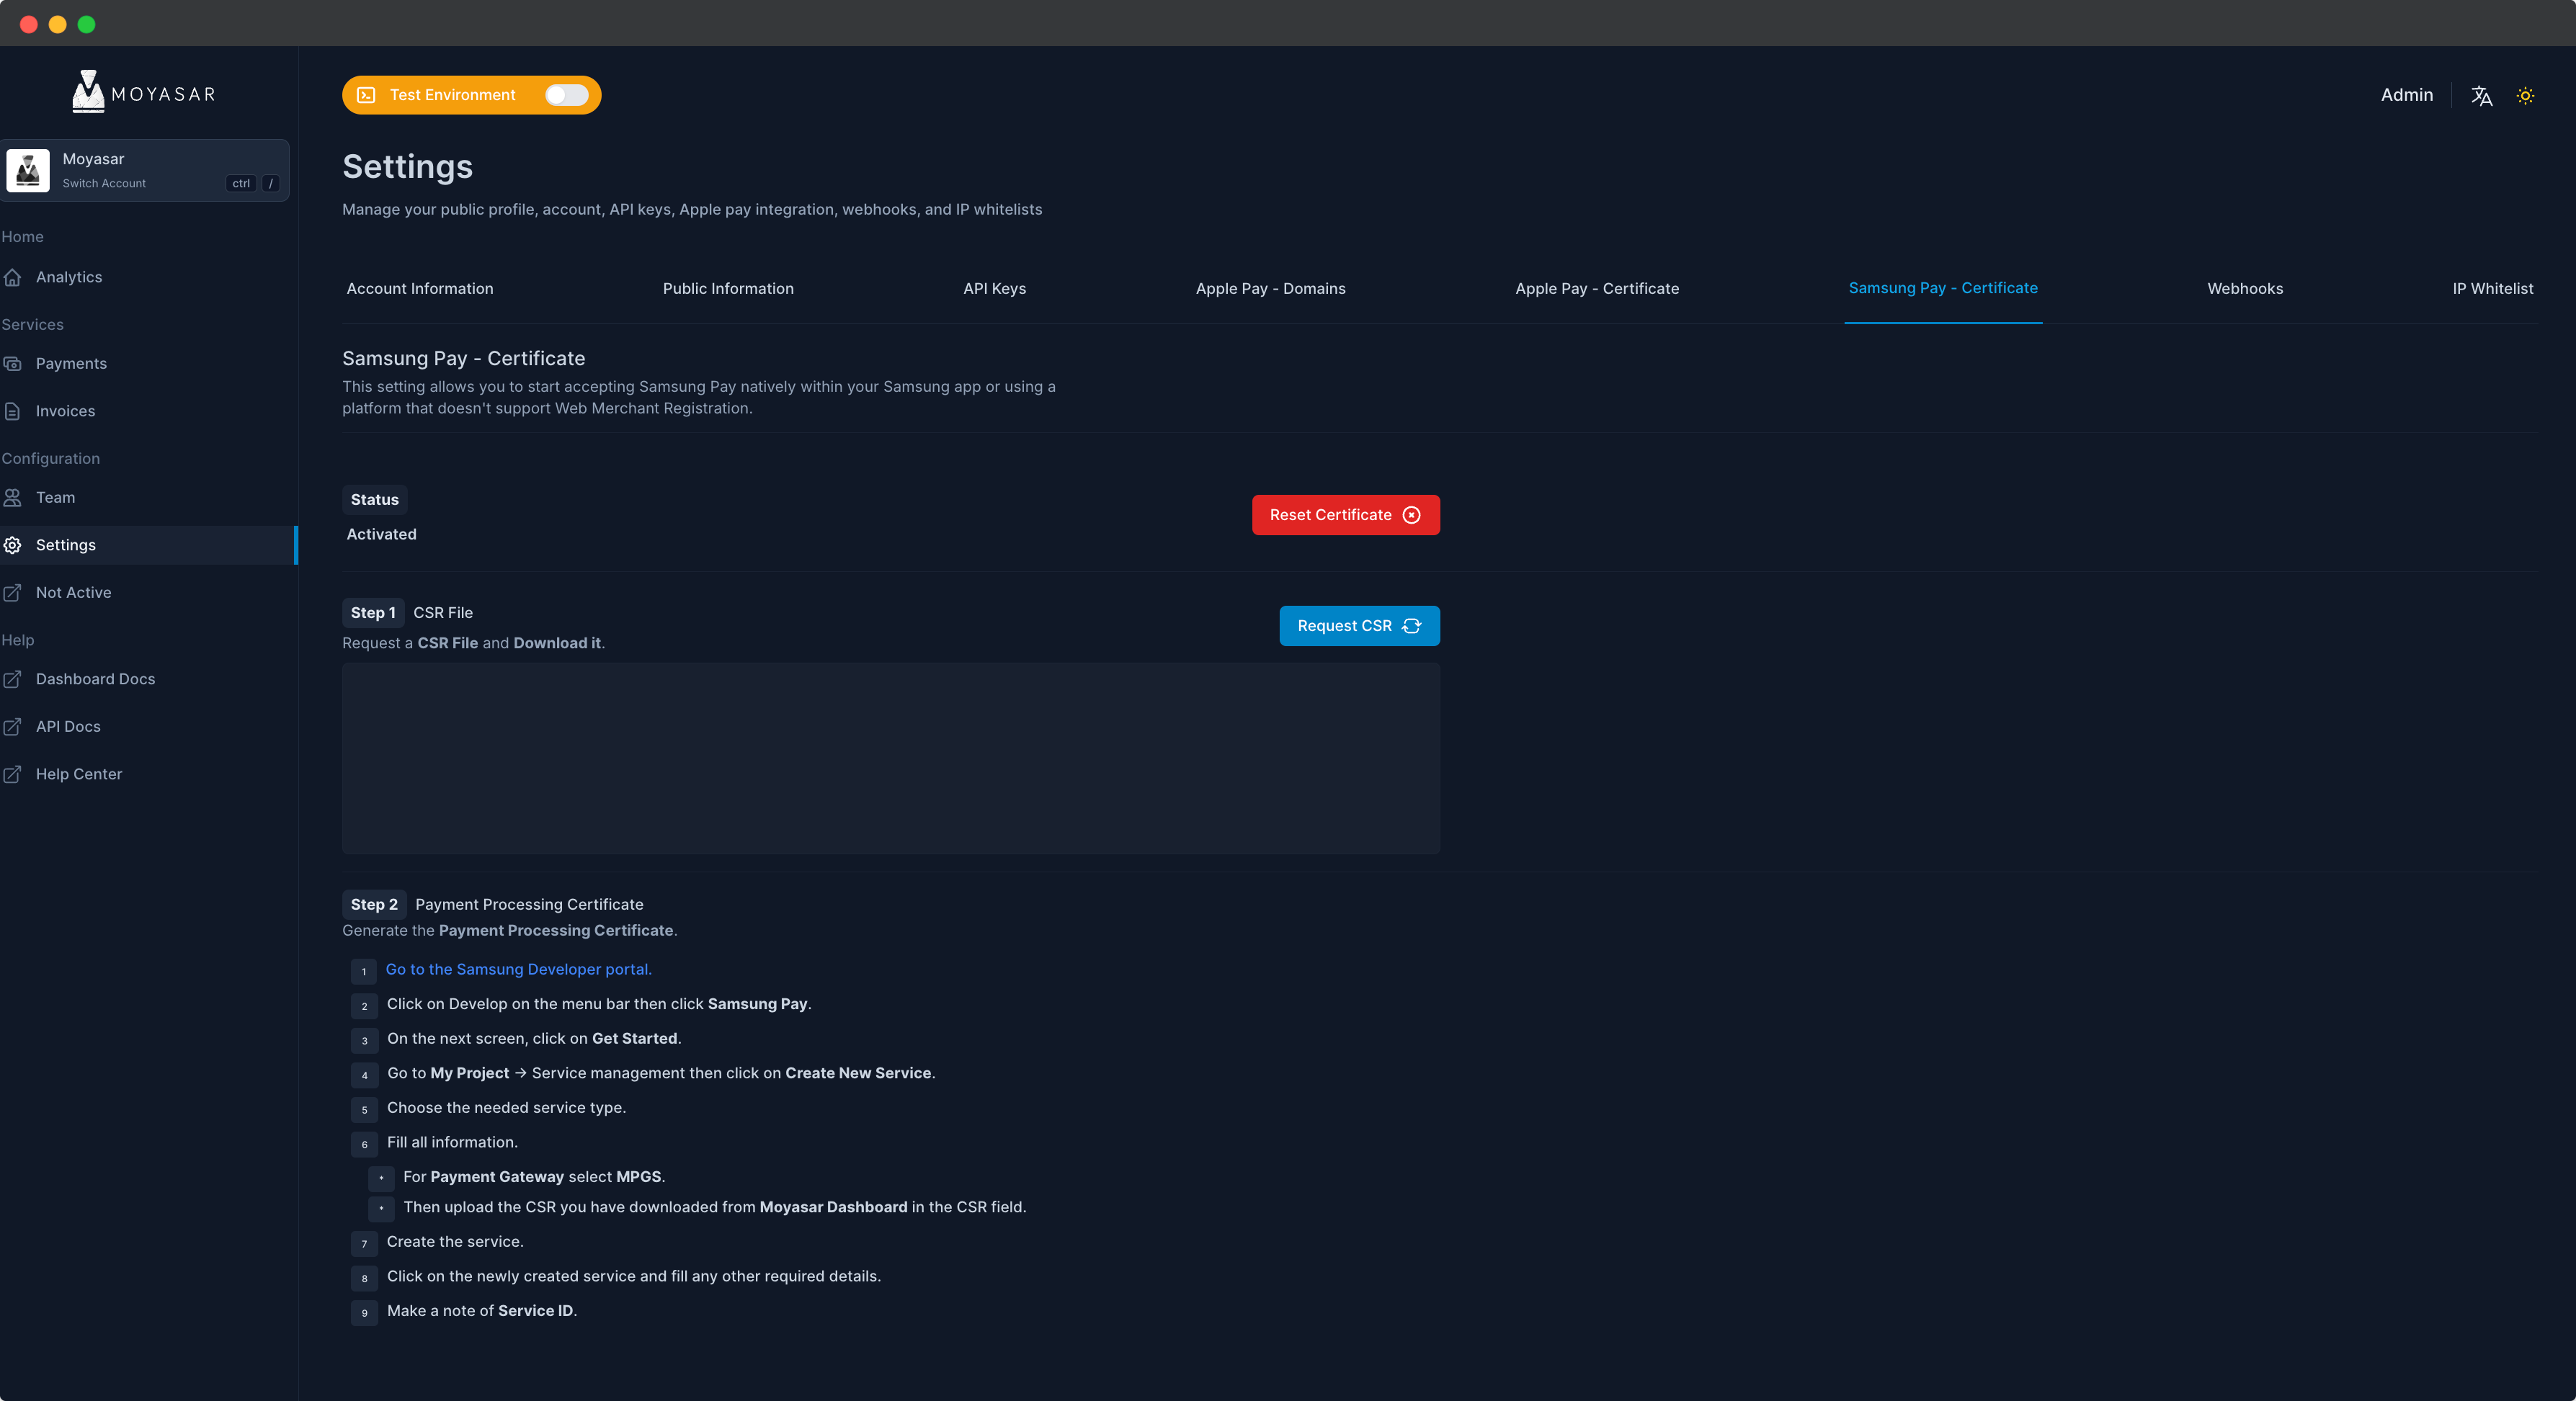The image size is (2576, 1401).
Task: Open API Docs external link
Action: [68, 727]
